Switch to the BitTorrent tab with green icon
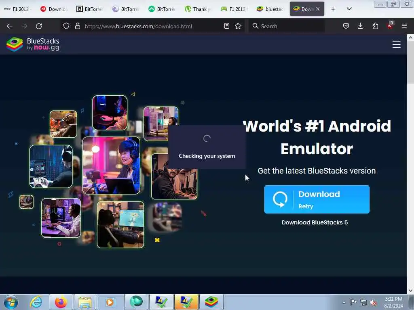 [162, 9]
